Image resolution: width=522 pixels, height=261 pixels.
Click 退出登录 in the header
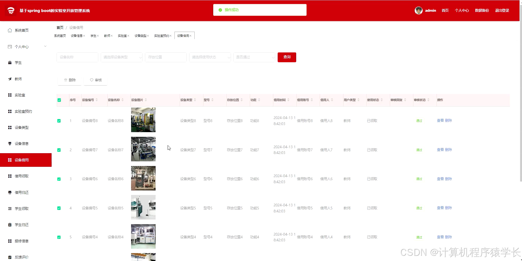pos(502,11)
